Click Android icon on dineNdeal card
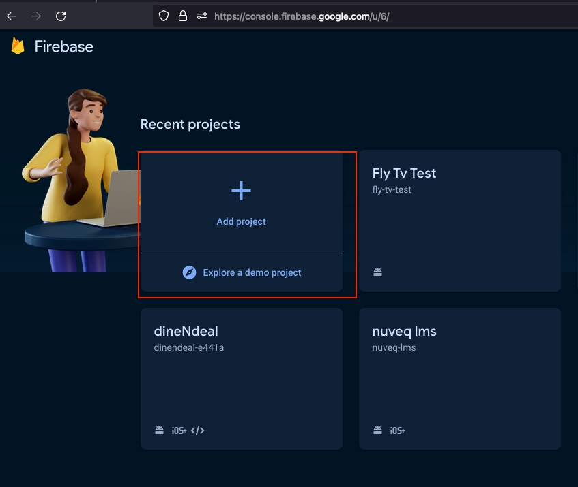This screenshot has width=578, height=487. click(x=159, y=430)
